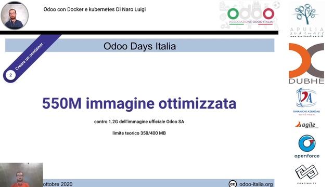Click the Creative Commons CC icon
The width and height of the screenshot is (333, 187).
(233, 183)
